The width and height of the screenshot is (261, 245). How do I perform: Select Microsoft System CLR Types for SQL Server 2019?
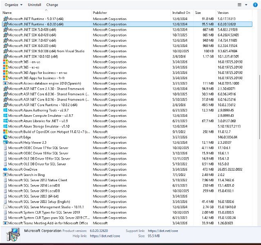127,212
